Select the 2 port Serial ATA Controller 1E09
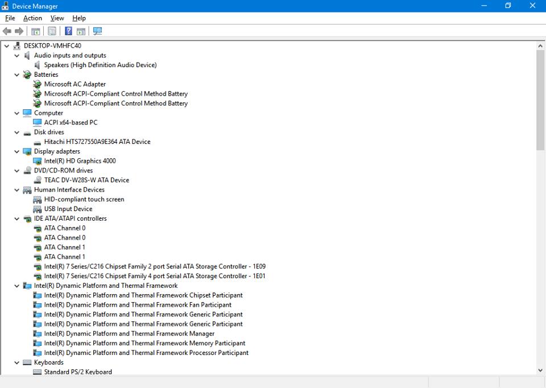546x388 pixels. click(x=155, y=266)
